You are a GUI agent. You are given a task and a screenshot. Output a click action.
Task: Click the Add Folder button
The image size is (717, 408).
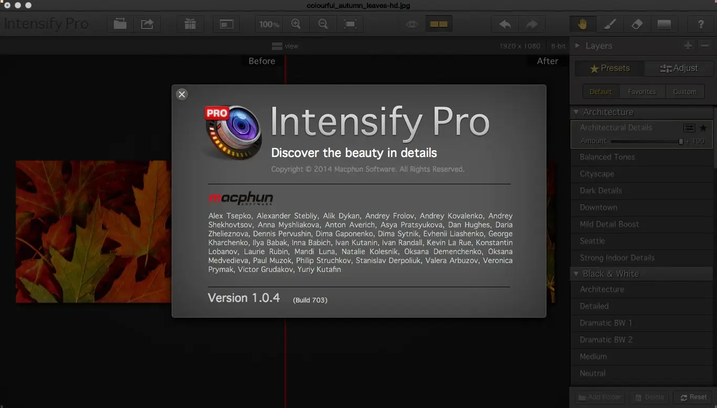click(599, 397)
